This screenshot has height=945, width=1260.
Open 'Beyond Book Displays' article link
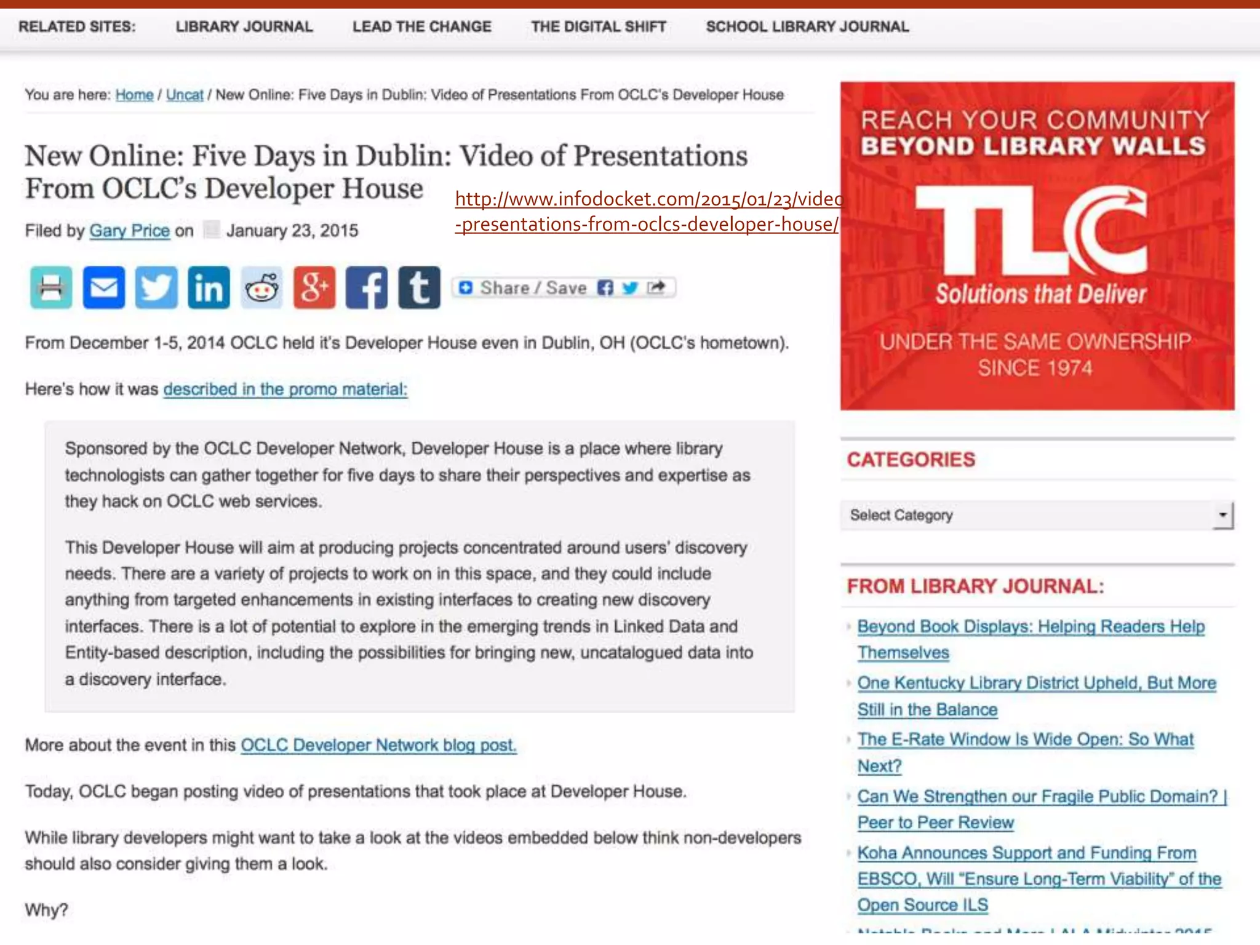coord(1031,639)
